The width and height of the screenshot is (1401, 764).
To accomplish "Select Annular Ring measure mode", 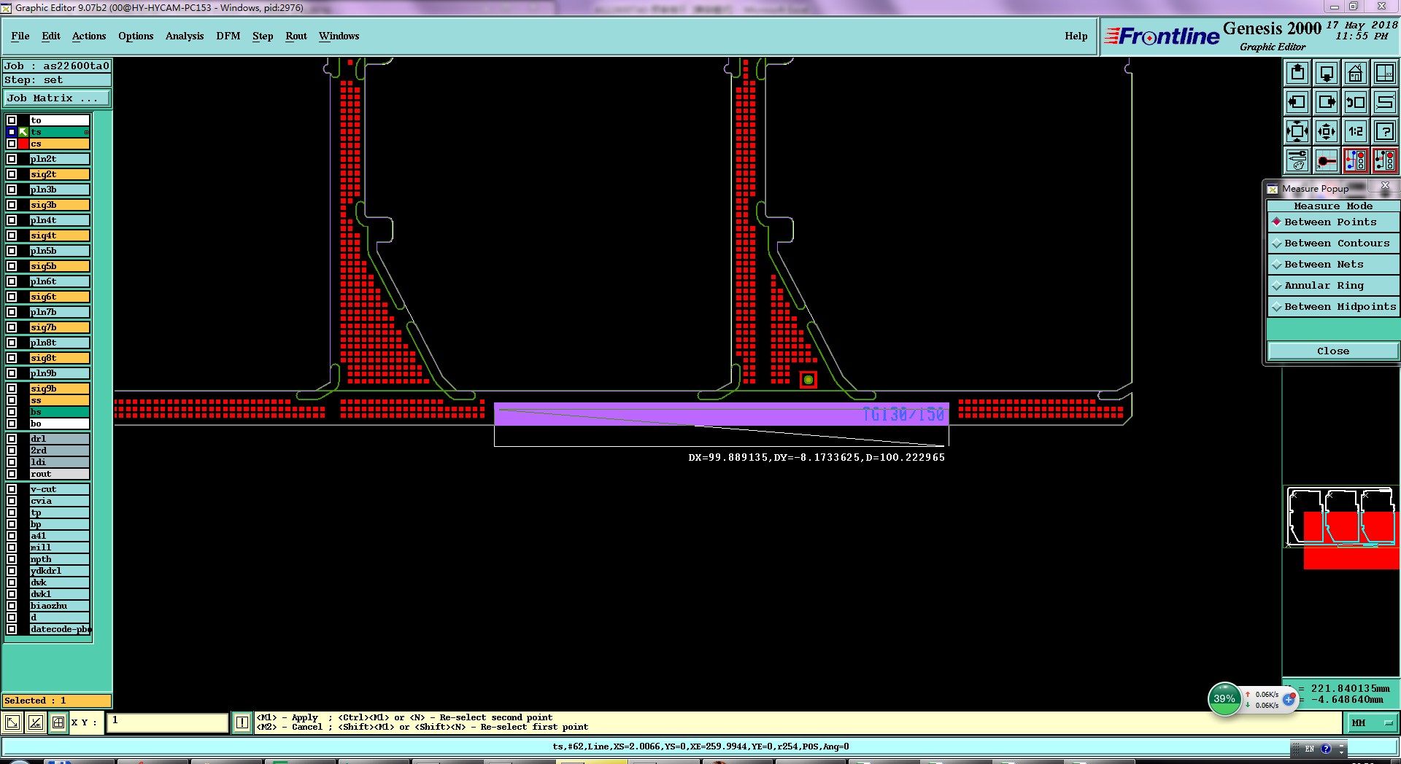I will [1333, 285].
